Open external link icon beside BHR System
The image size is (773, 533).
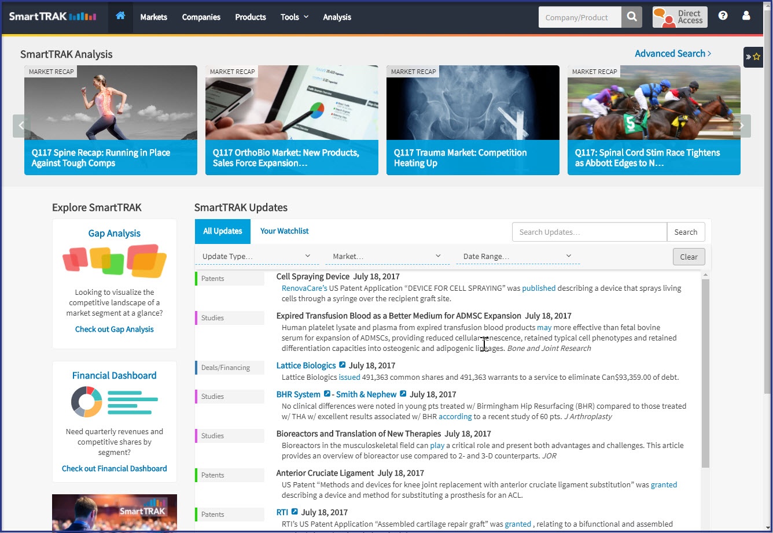tap(327, 394)
